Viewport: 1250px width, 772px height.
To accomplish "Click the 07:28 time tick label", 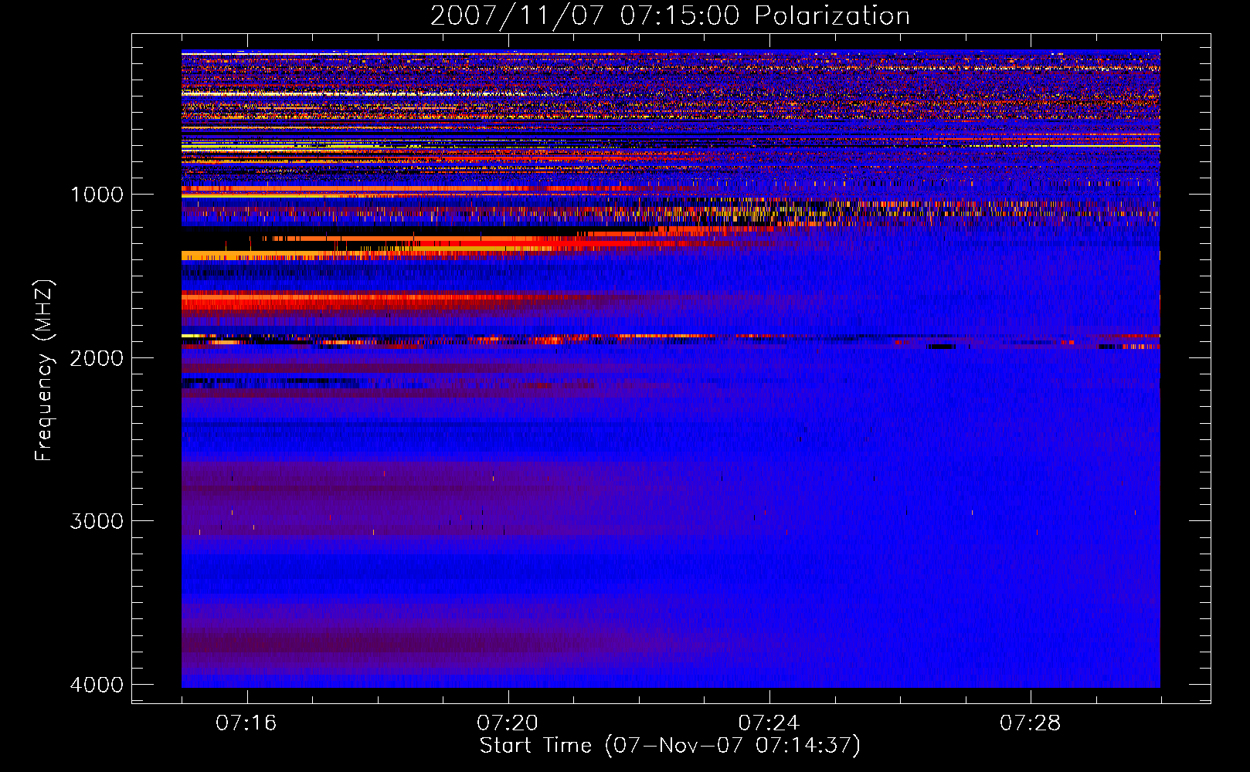I will pos(1031,723).
